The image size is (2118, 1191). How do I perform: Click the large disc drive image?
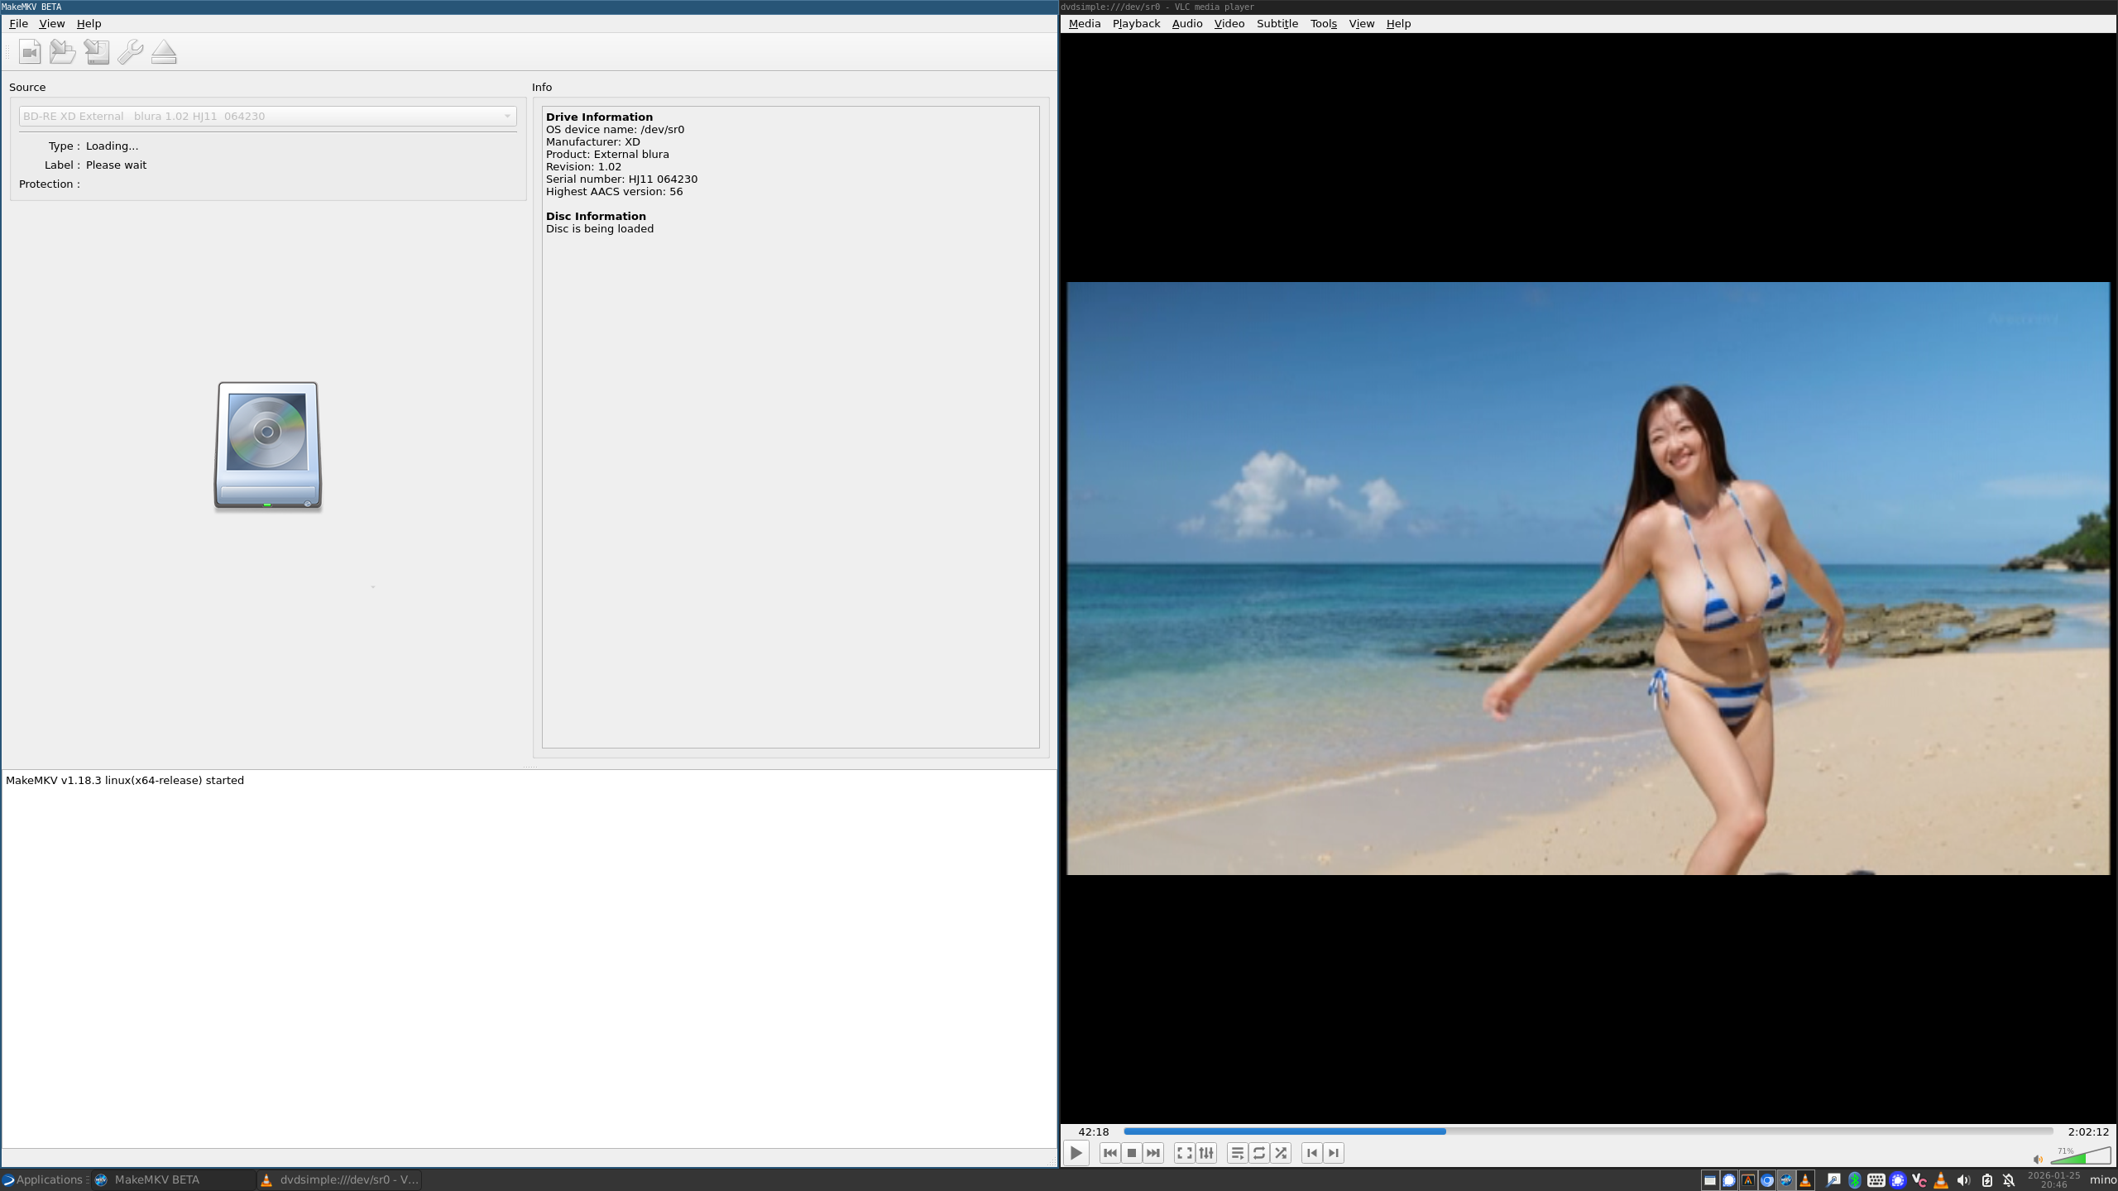pos(267,445)
